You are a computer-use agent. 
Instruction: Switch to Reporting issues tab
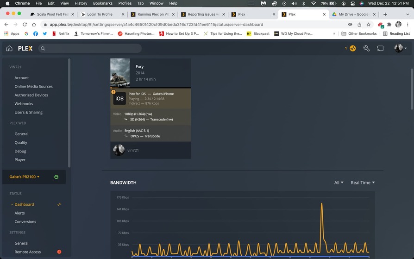click(203, 14)
